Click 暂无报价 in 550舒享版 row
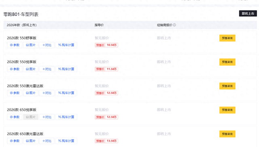 coord(102,38)
